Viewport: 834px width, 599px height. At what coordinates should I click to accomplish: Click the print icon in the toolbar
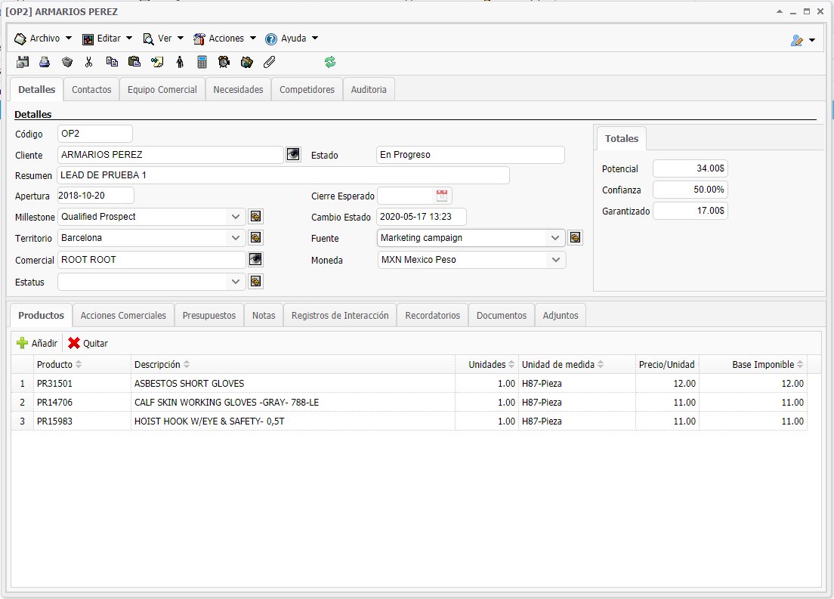[x=45, y=62]
